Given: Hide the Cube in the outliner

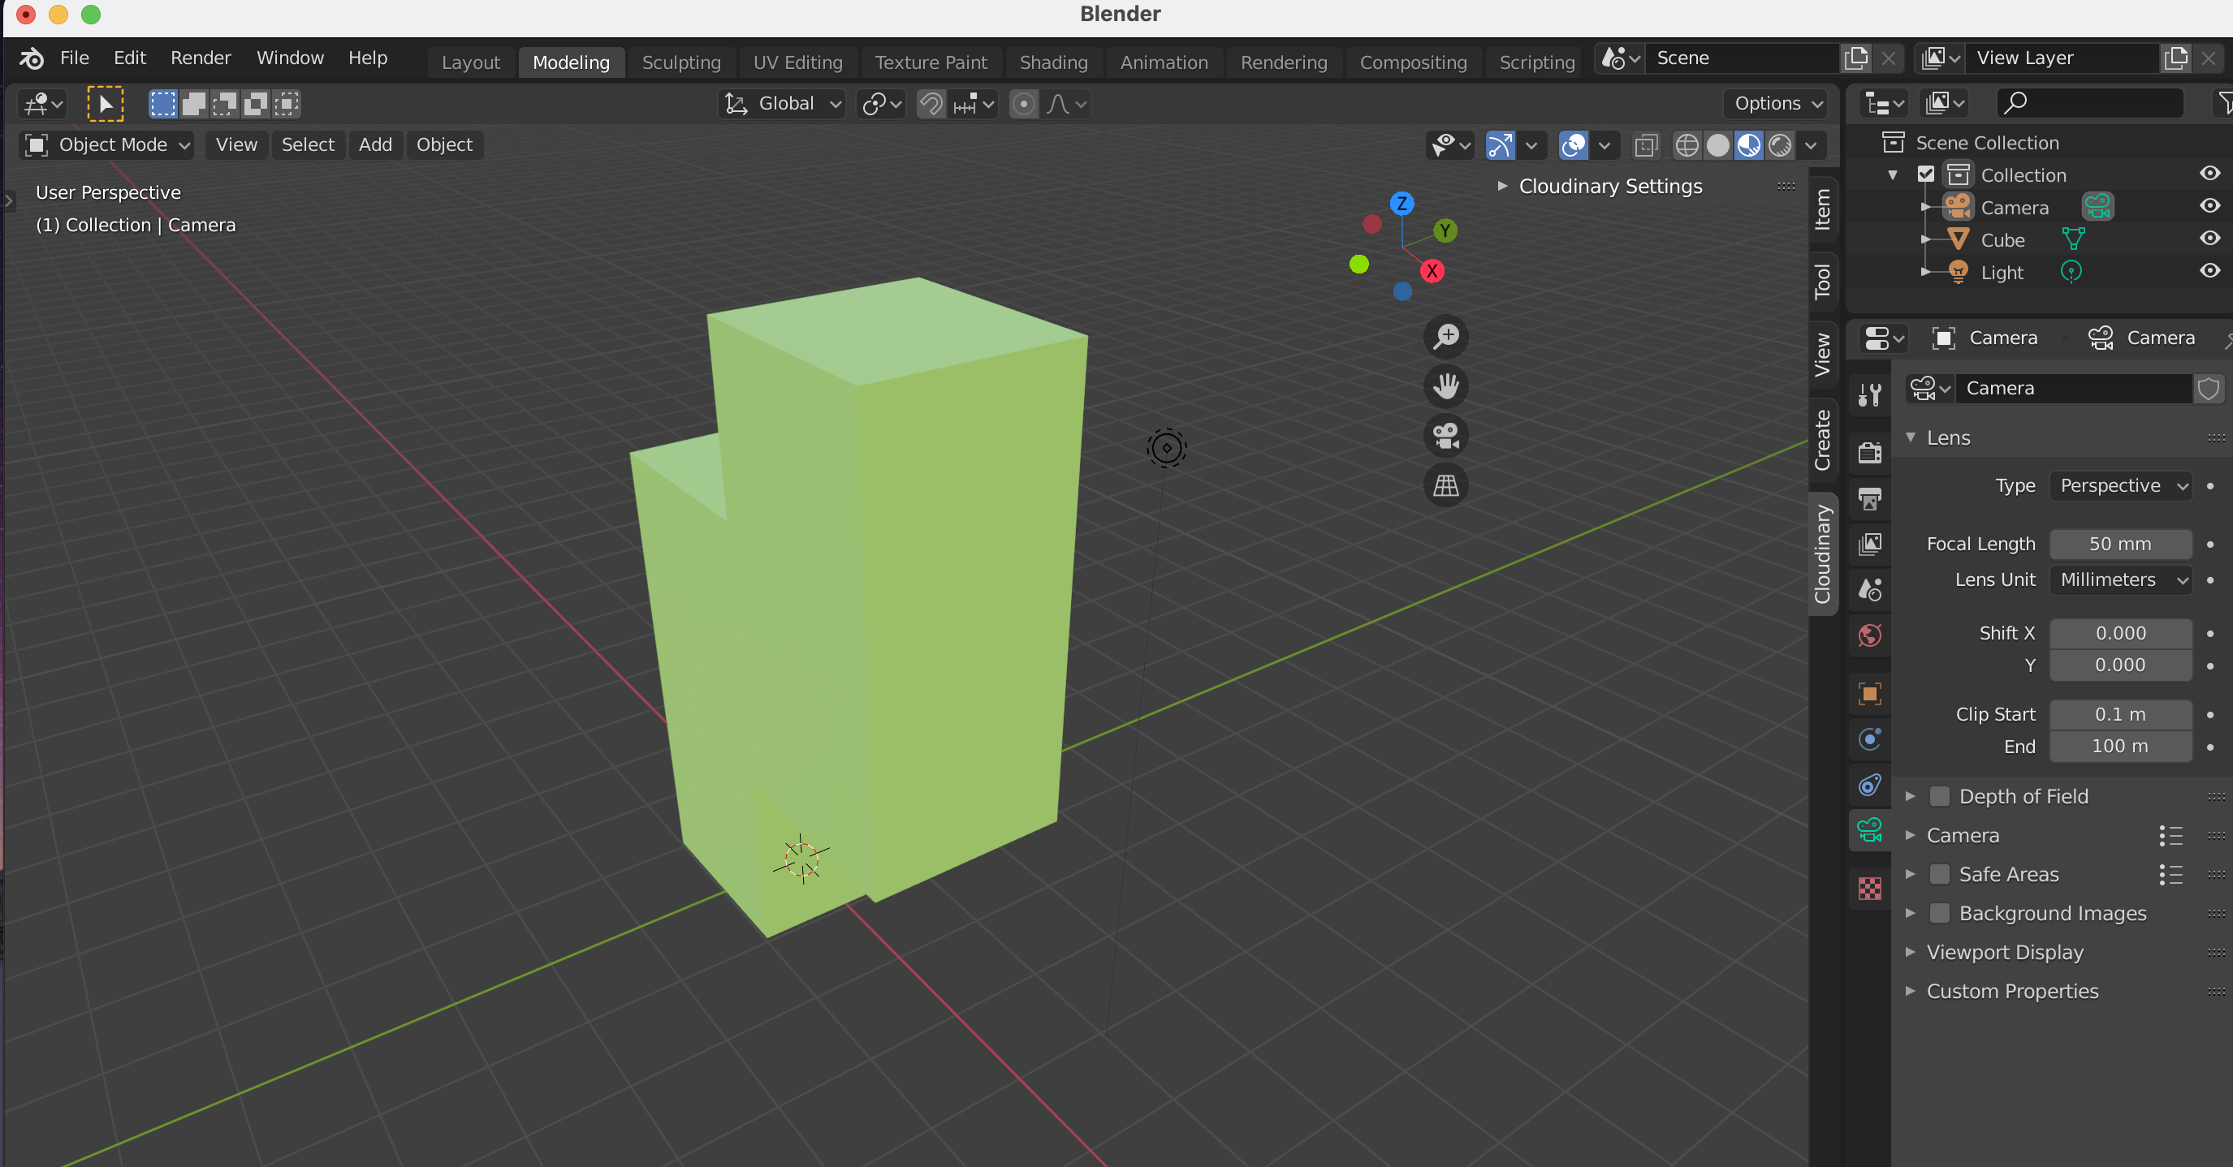Looking at the screenshot, I should pos(2209,239).
